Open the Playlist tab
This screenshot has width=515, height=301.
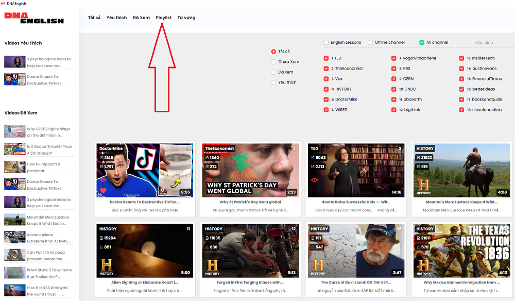(164, 18)
